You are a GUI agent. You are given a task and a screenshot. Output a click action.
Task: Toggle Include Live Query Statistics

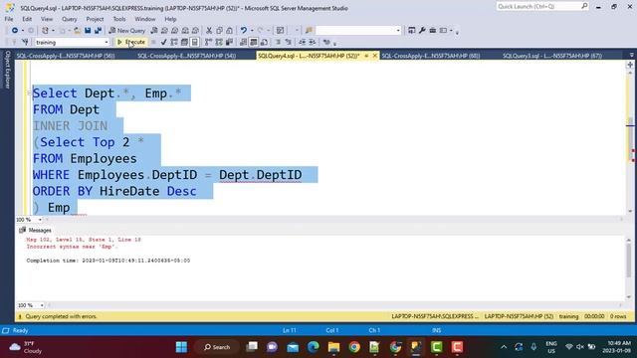(219, 42)
